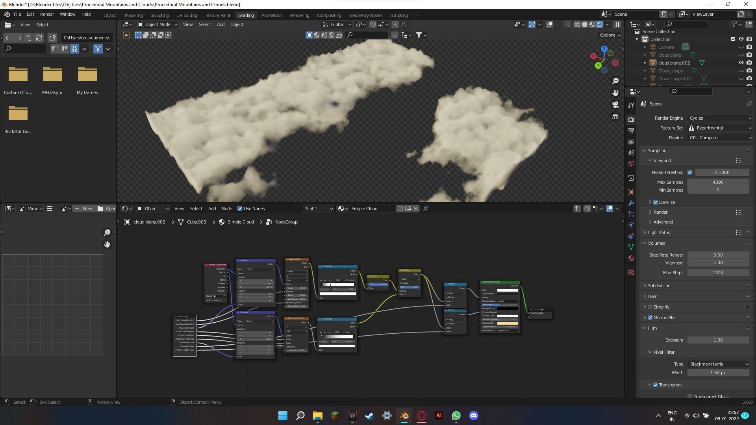Select rendered viewport shading sphere
The width and height of the screenshot is (756, 425).
tap(600, 24)
